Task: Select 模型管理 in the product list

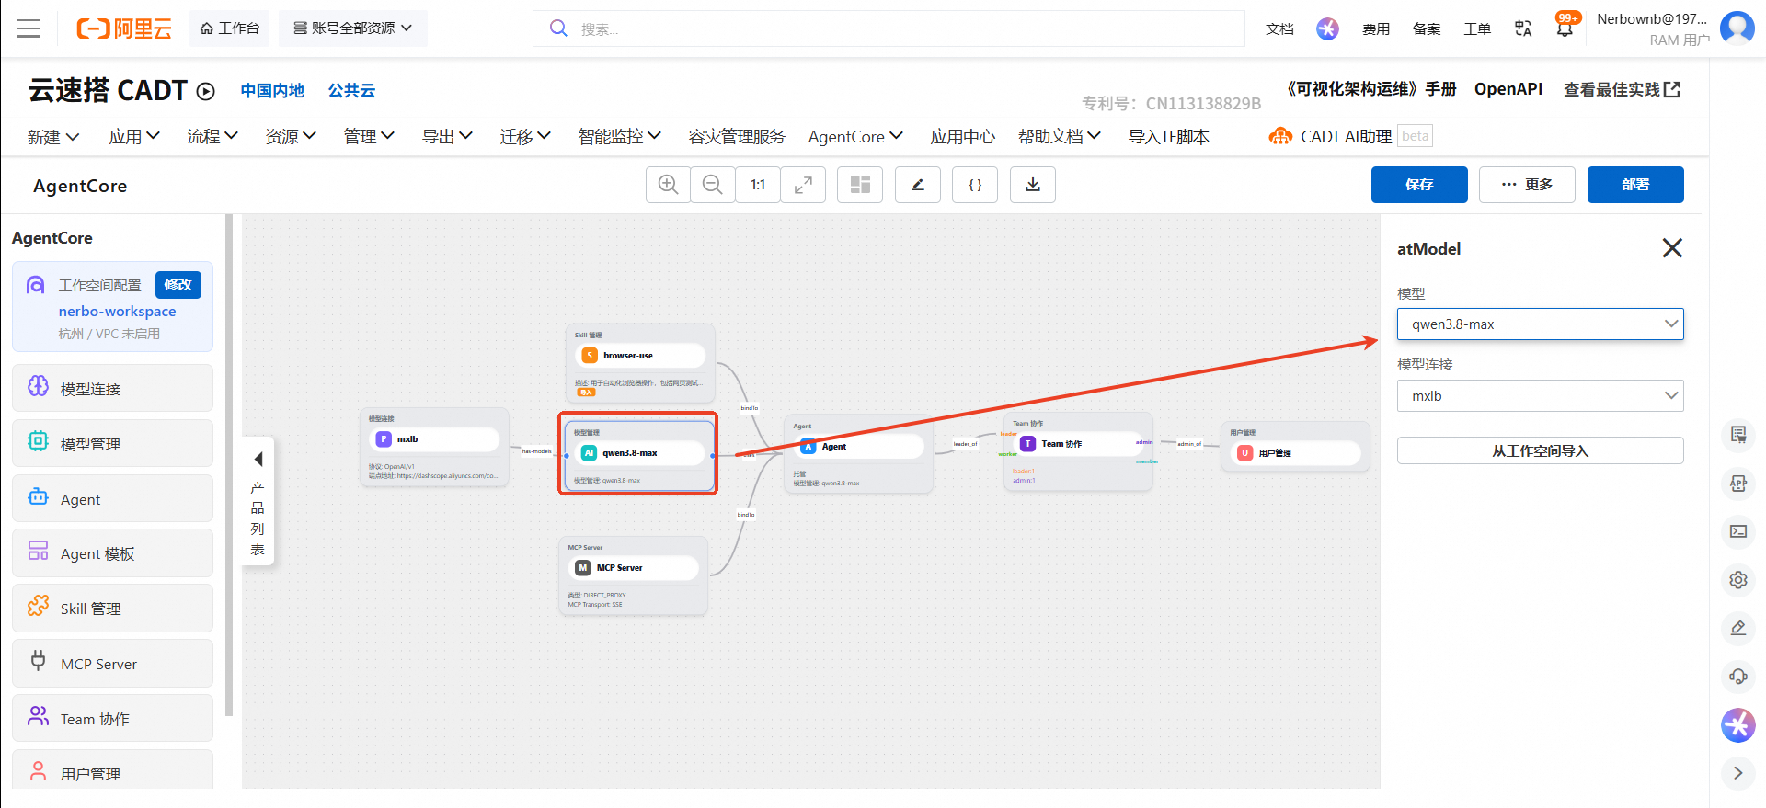Action: point(112,443)
